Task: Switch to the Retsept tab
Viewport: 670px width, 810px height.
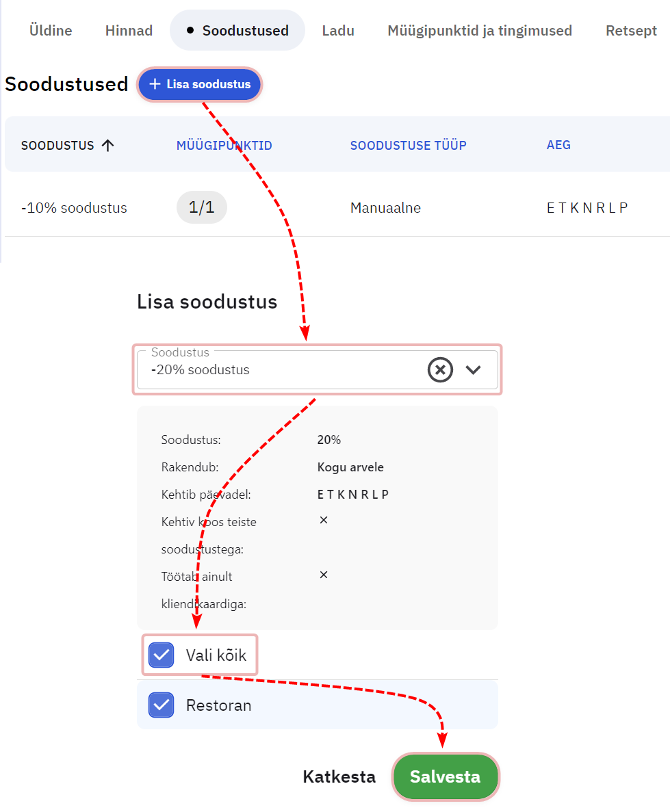Action: click(631, 30)
